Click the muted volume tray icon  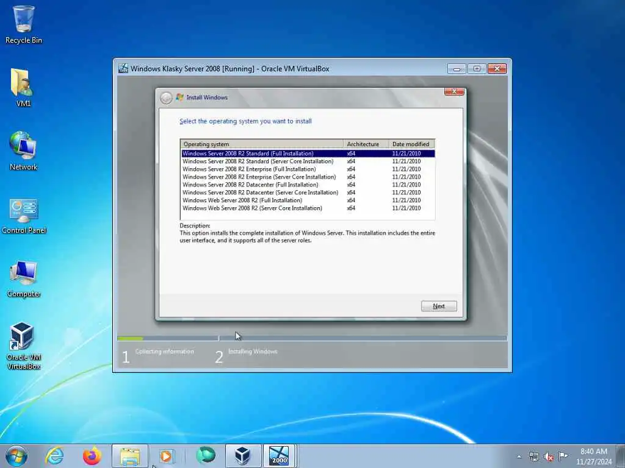coord(549,456)
